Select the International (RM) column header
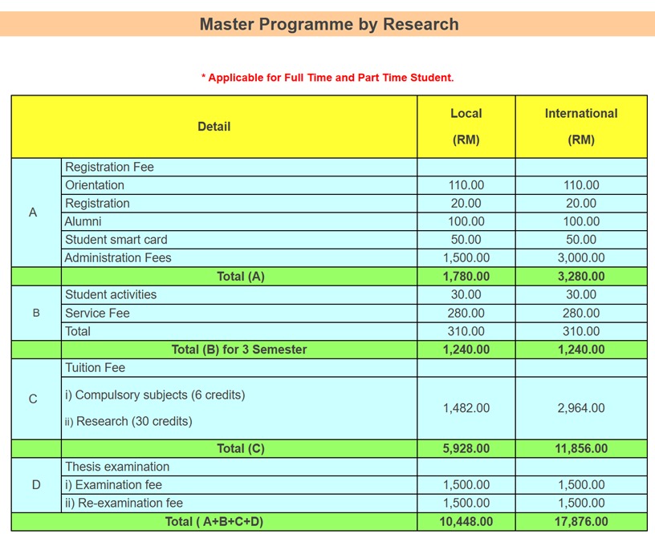The height and width of the screenshot is (534, 655). point(581,127)
